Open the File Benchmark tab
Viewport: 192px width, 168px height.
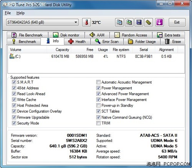click(27, 35)
